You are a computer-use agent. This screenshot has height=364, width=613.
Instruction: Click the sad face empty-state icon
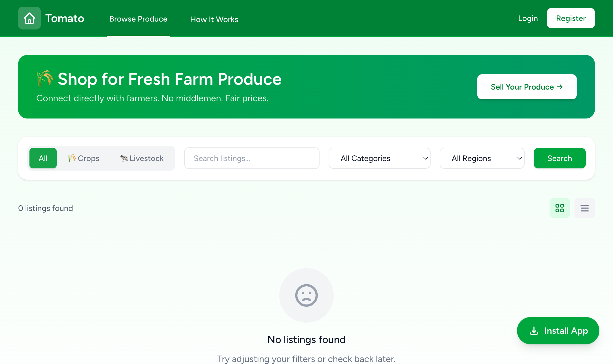[306, 295]
